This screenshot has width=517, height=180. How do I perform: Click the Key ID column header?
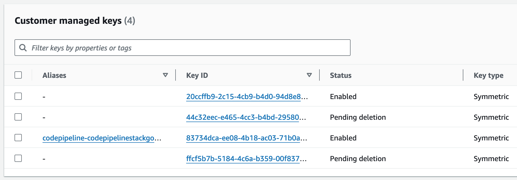coord(197,75)
